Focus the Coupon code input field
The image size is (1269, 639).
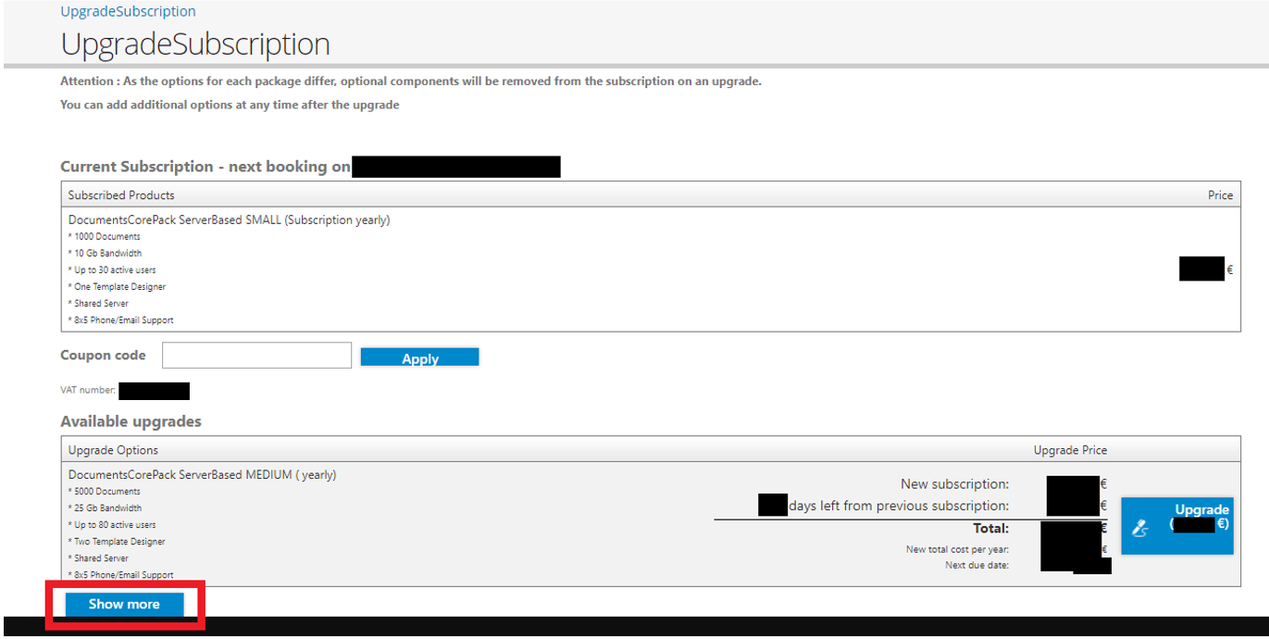point(256,356)
